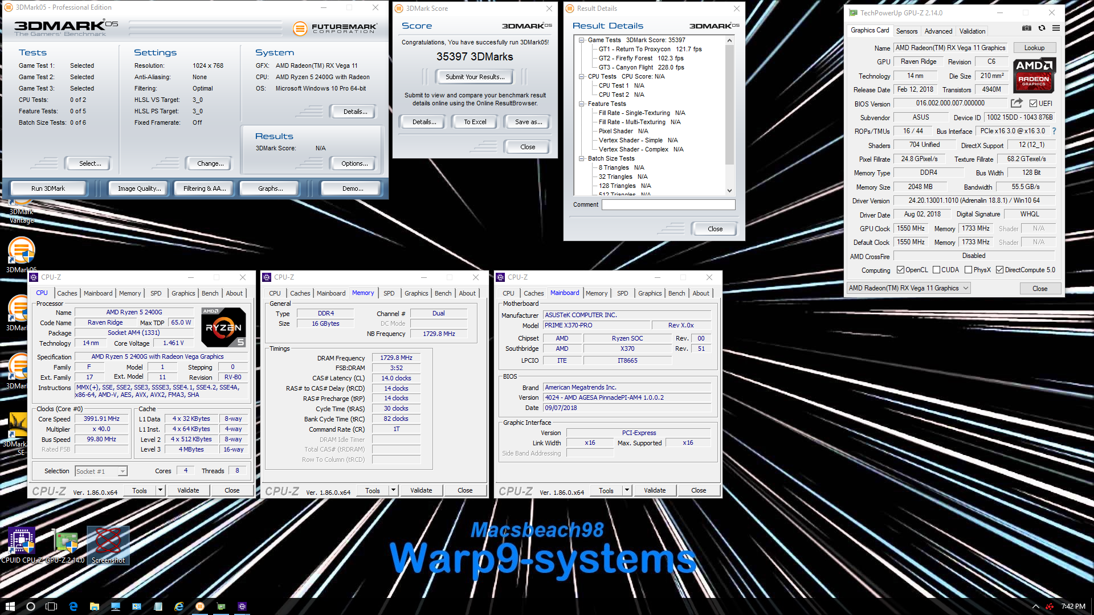
Task: Click system clock 7:42 PM
Action: click(1073, 606)
